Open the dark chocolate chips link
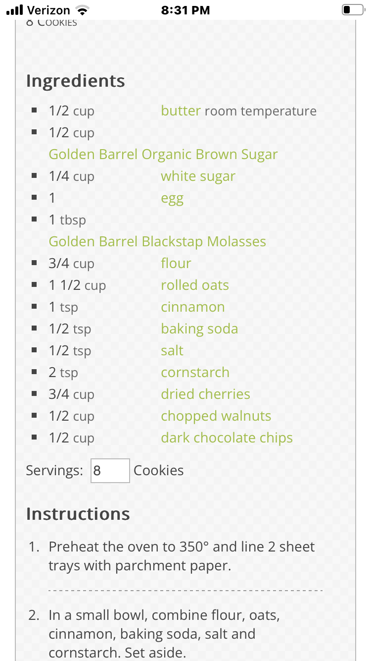Viewport: 371px width, 661px height. [x=227, y=438]
